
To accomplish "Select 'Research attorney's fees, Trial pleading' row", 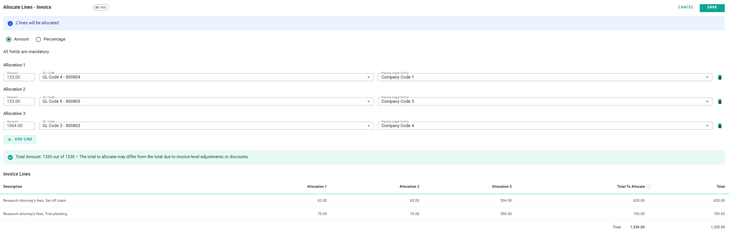I will point(364,214).
